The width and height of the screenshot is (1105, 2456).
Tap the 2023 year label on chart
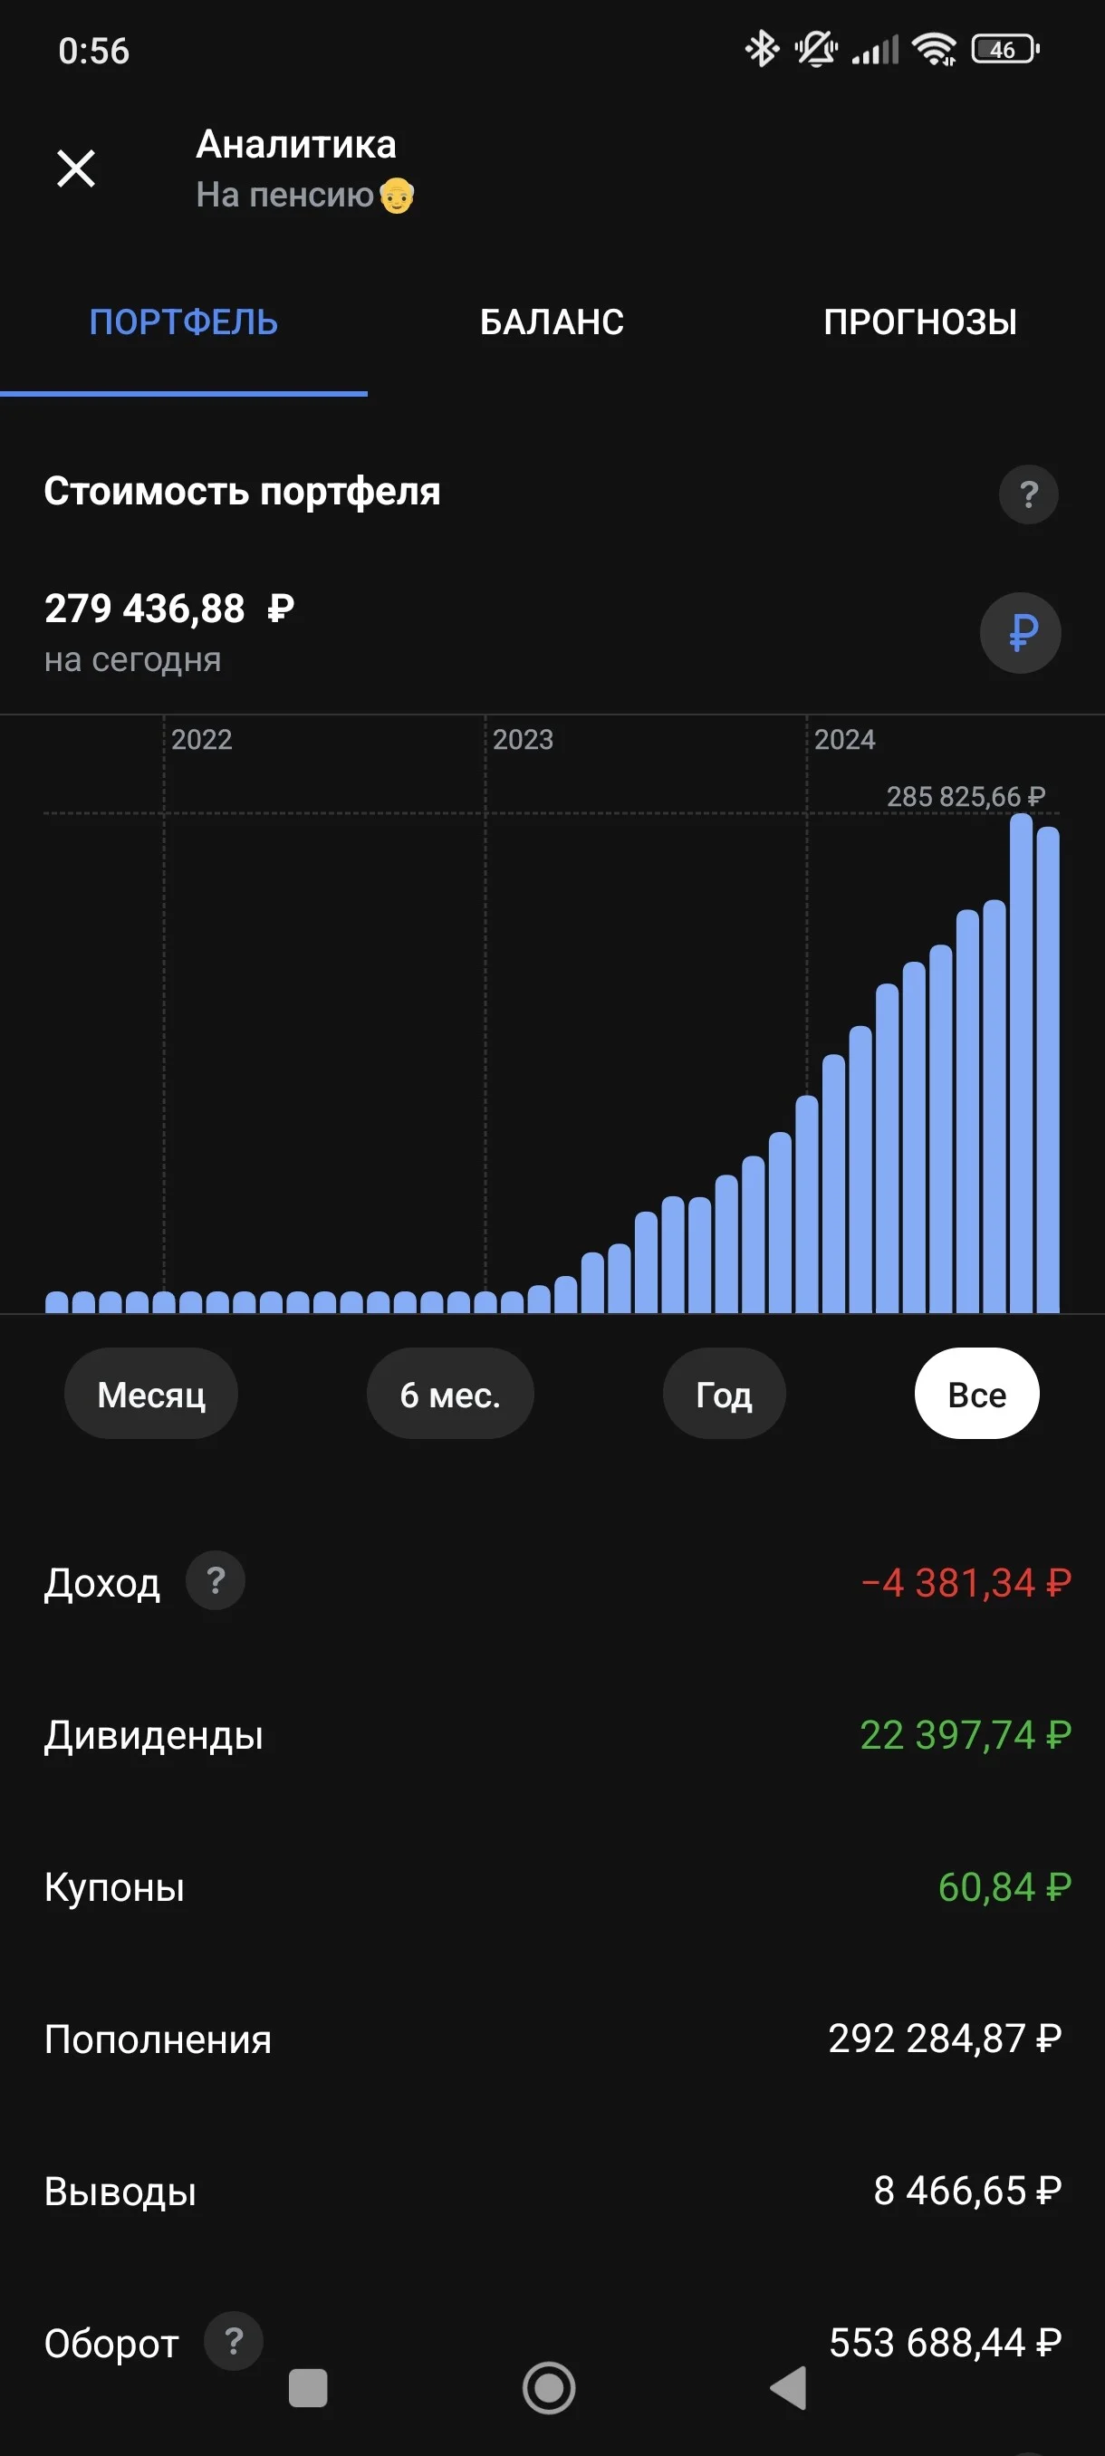[524, 740]
